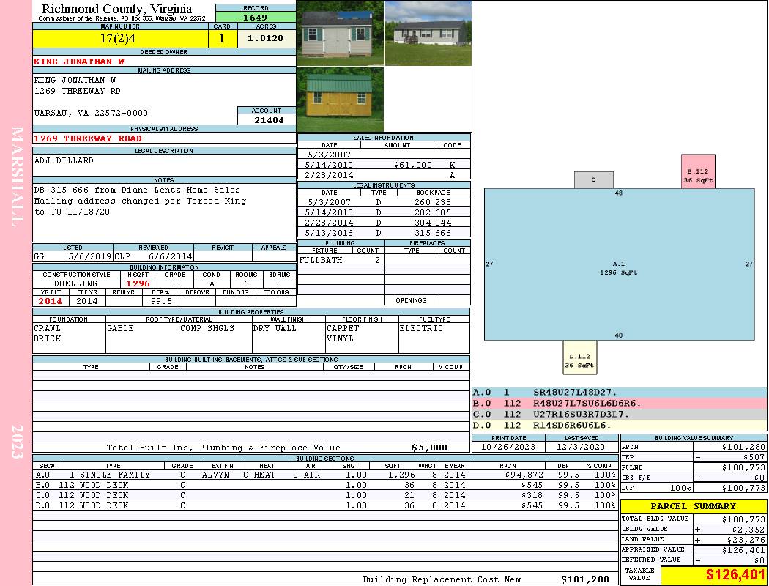The width and height of the screenshot is (769, 586).
Task: Click the account number 21404
Action: [x=267, y=120]
